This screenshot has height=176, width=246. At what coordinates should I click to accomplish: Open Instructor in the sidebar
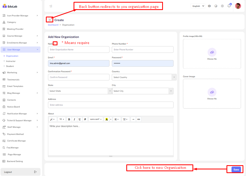click(11, 61)
